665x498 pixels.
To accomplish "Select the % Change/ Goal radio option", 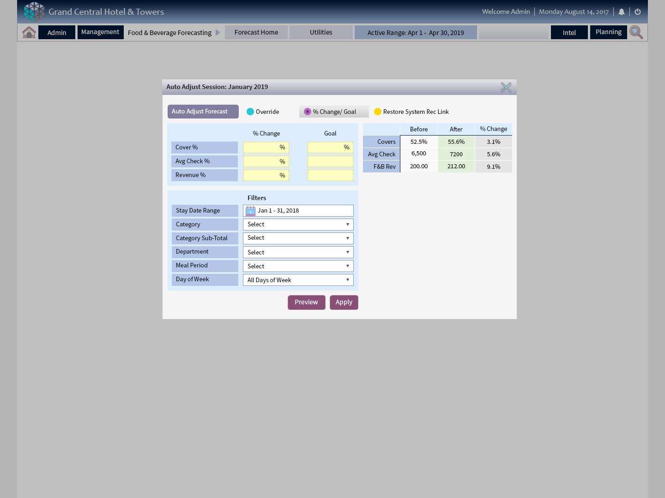I will tap(308, 112).
